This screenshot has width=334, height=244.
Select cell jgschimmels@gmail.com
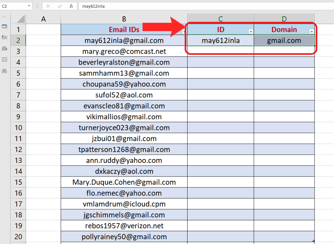[124, 215]
